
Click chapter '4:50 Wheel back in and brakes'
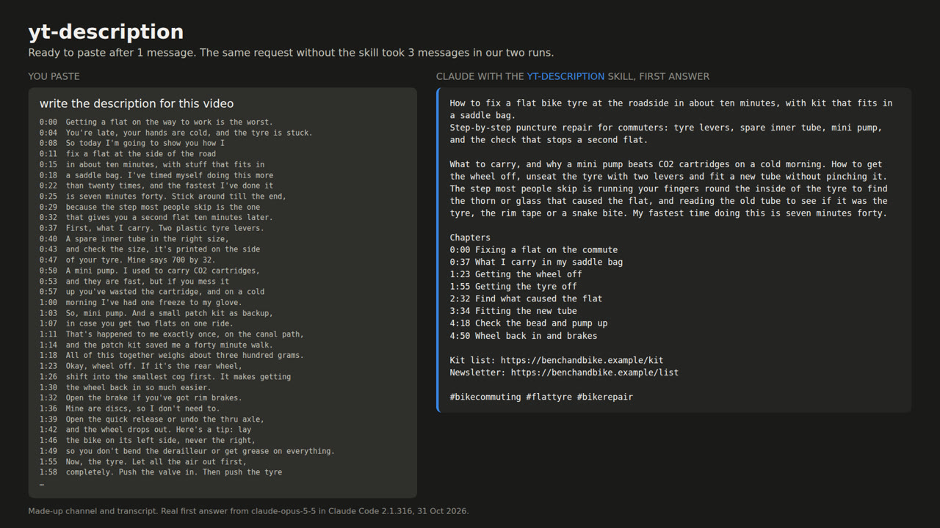(524, 336)
